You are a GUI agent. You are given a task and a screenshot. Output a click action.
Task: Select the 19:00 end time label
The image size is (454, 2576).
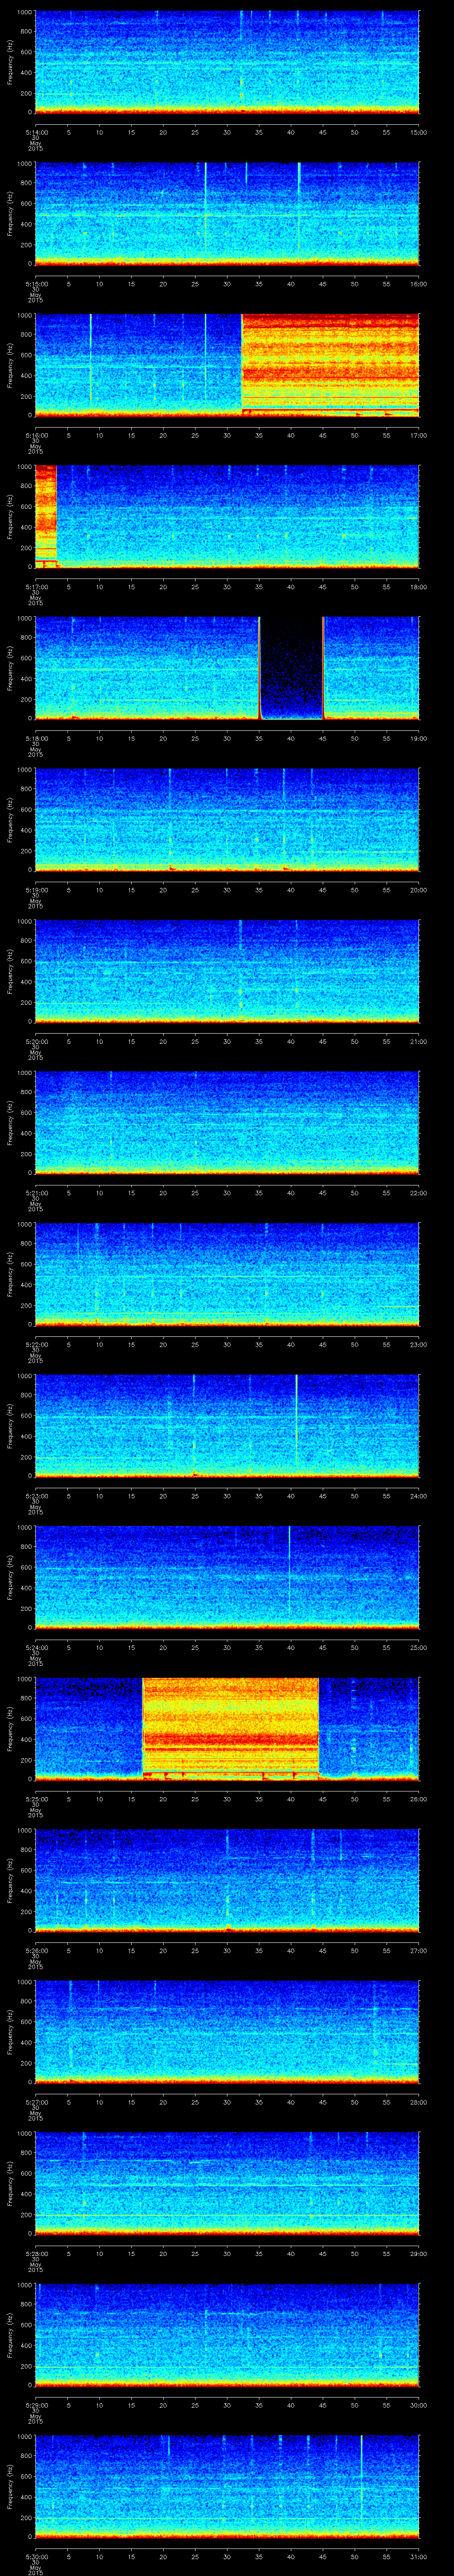click(x=418, y=738)
